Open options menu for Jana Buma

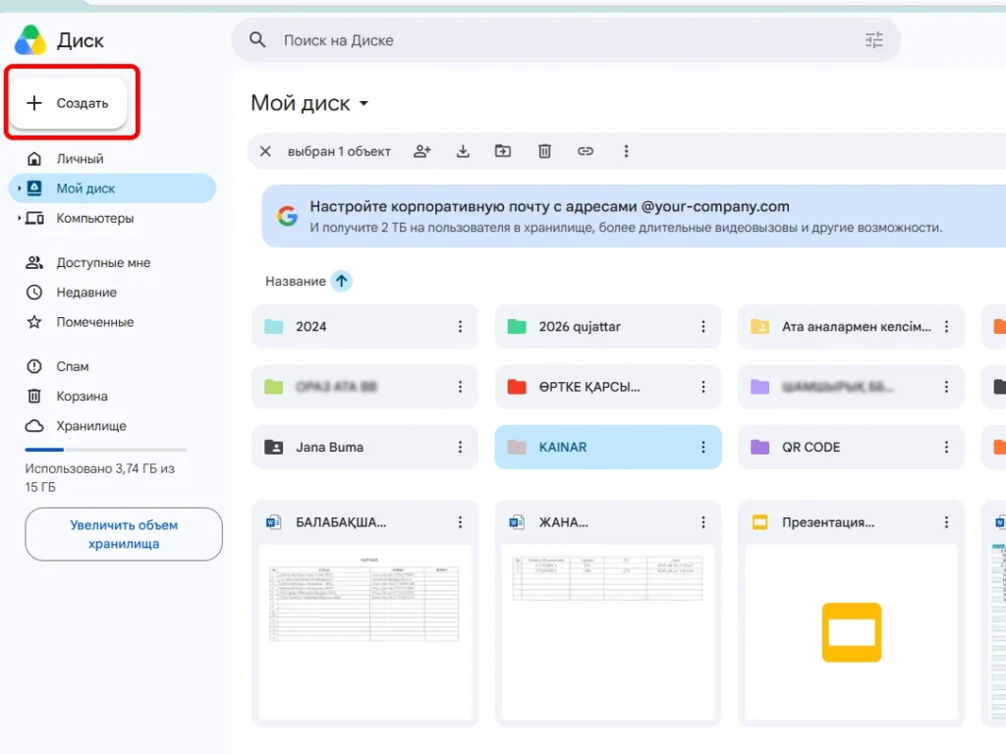point(460,447)
